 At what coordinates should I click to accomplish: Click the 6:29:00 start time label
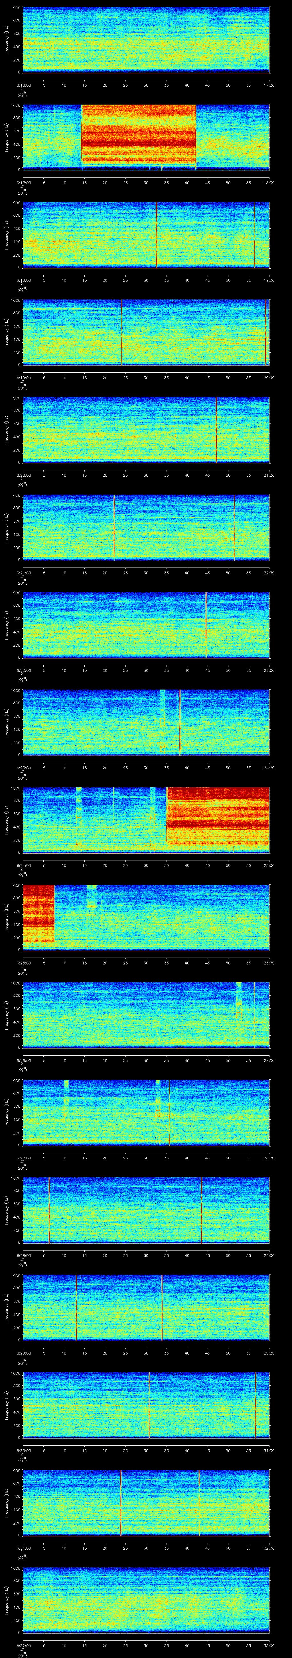coord(23,1353)
